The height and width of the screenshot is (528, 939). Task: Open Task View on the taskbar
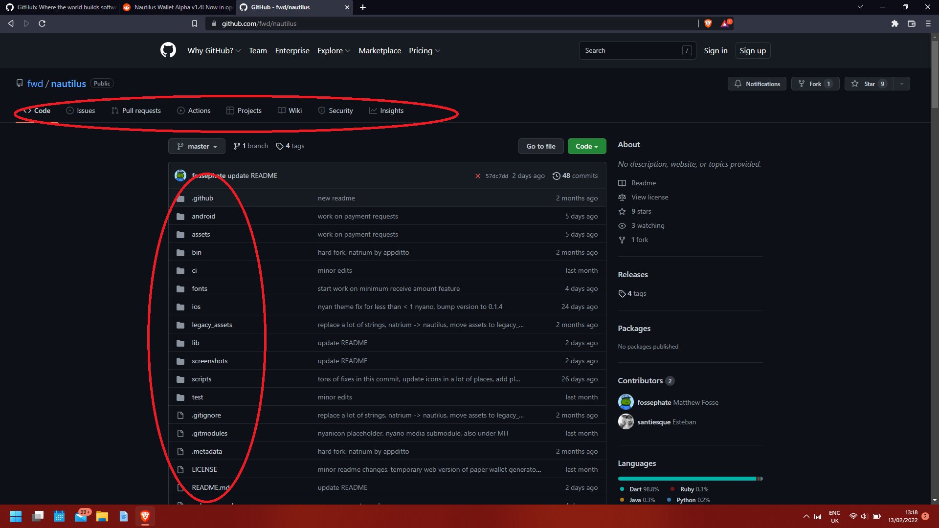click(38, 516)
